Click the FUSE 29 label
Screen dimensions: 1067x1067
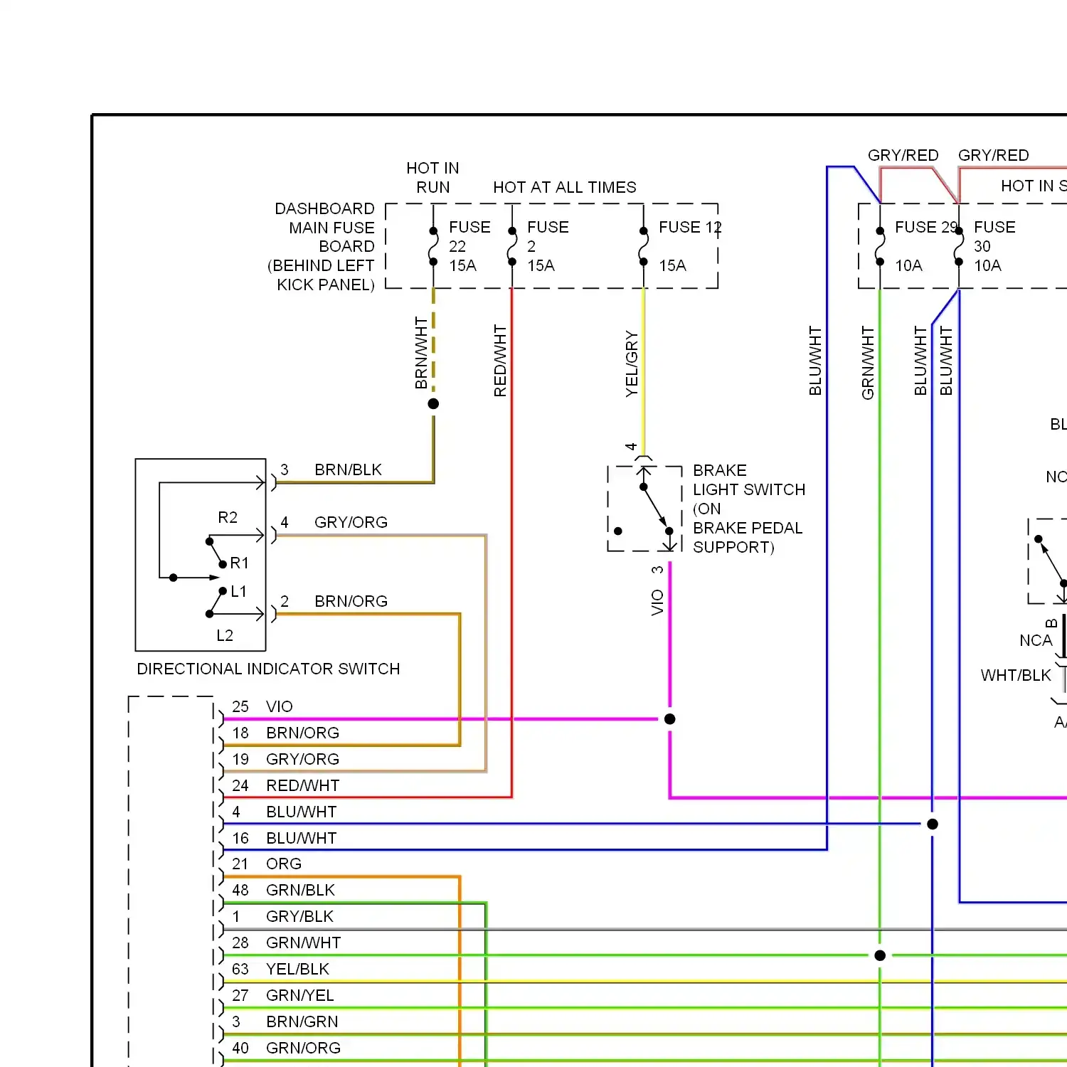click(926, 227)
